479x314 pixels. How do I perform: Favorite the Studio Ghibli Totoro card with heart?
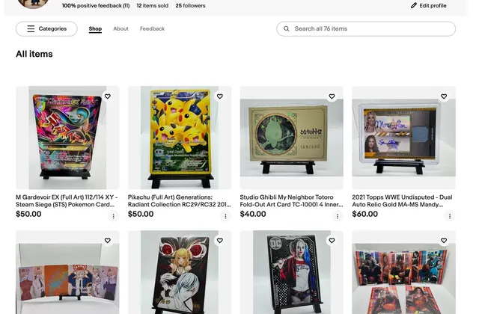pos(332,96)
